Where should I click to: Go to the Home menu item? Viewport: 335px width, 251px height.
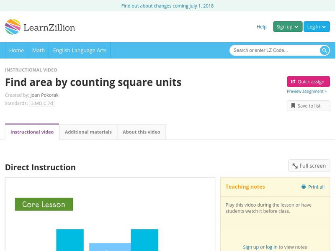16,50
